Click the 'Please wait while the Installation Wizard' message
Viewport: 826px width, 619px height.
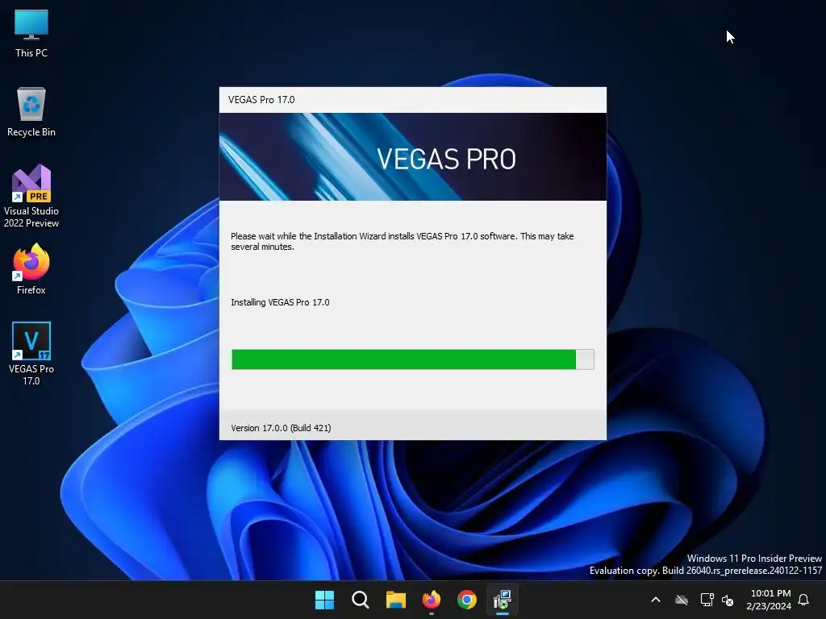pos(403,242)
